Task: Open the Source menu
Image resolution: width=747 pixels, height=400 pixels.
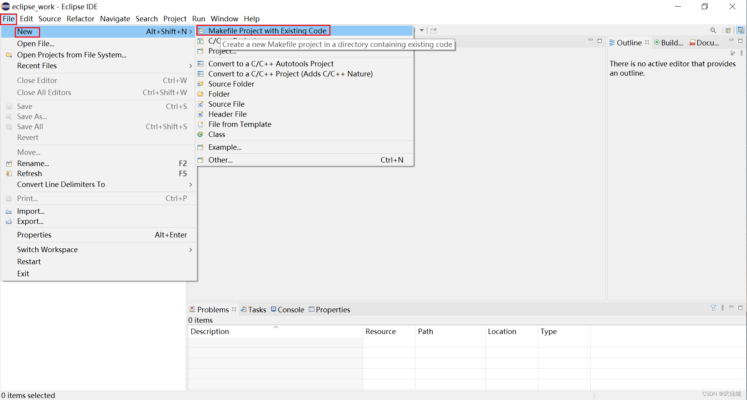Action: (50, 19)
